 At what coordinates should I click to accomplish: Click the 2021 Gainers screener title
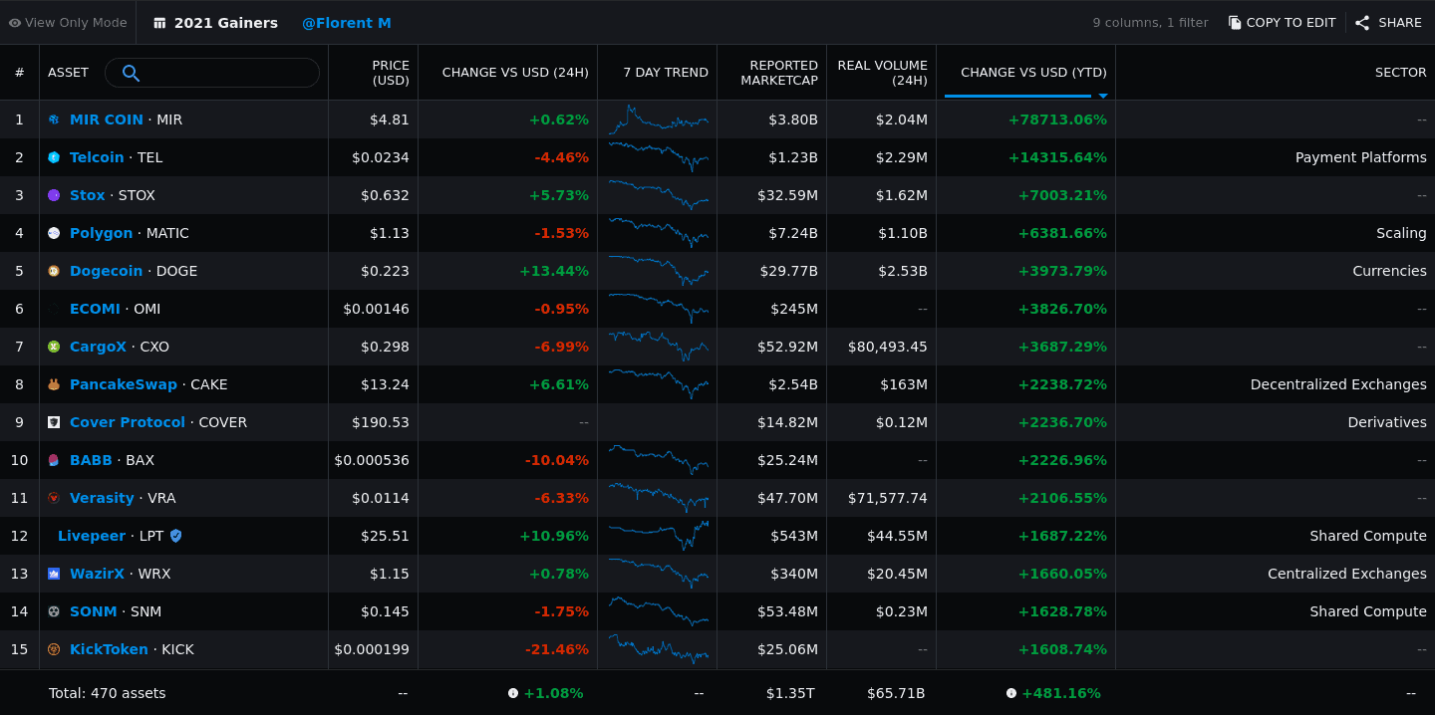click(x=226, y=23)
